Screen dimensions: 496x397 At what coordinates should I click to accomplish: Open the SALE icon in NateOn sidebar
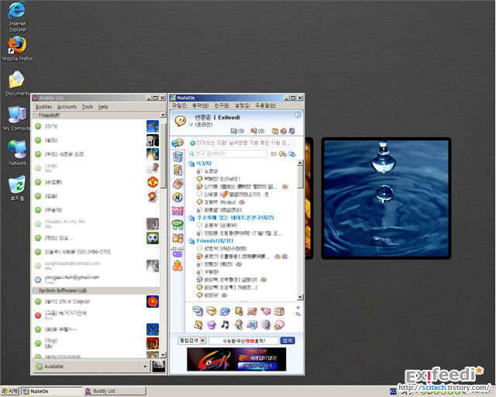pos(177,211)
